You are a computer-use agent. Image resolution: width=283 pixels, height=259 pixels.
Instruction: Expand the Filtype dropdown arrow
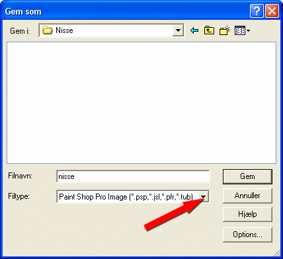(204, 197)
